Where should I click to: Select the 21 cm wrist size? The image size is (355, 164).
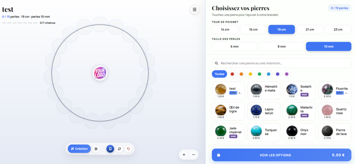[310, 29]
